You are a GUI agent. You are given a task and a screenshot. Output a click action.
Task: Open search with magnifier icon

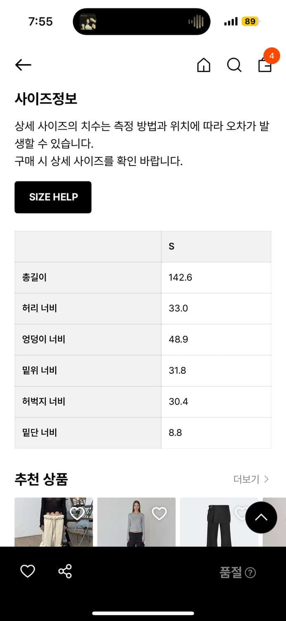tap(234, 65)
